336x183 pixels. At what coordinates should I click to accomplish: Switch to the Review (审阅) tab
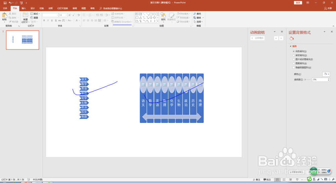(75, 8)
